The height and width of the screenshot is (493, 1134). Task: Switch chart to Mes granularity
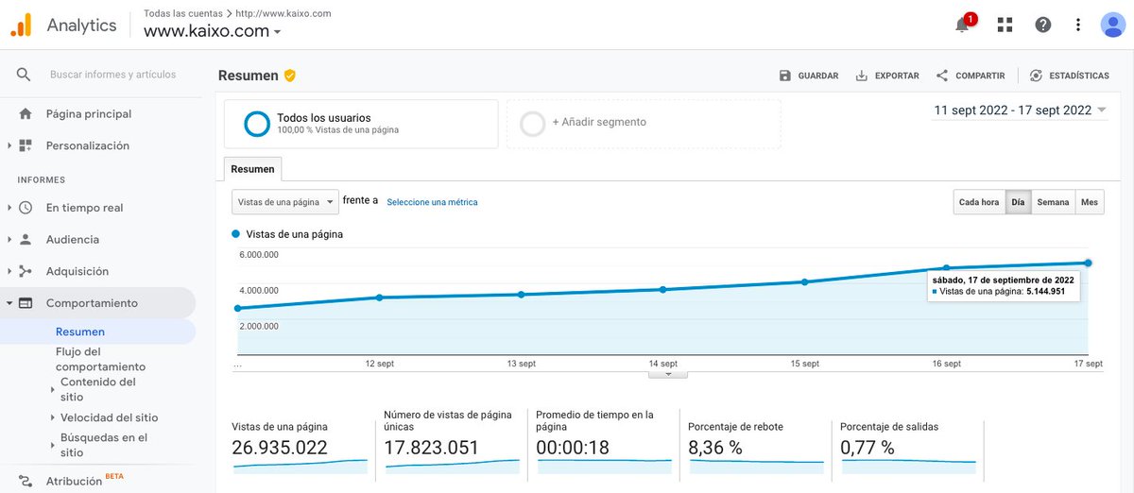[x=1090, y=202]
